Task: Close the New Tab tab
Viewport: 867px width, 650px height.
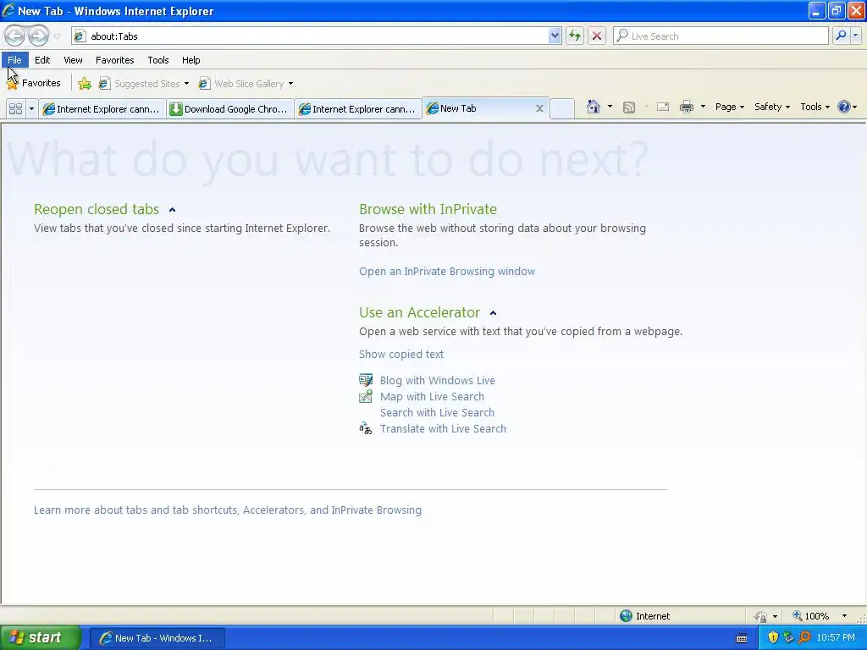Action: 539,108
